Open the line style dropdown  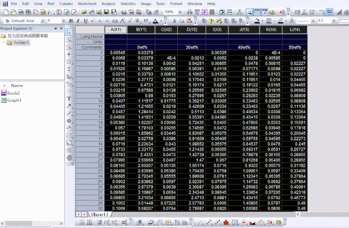(313, 21)
